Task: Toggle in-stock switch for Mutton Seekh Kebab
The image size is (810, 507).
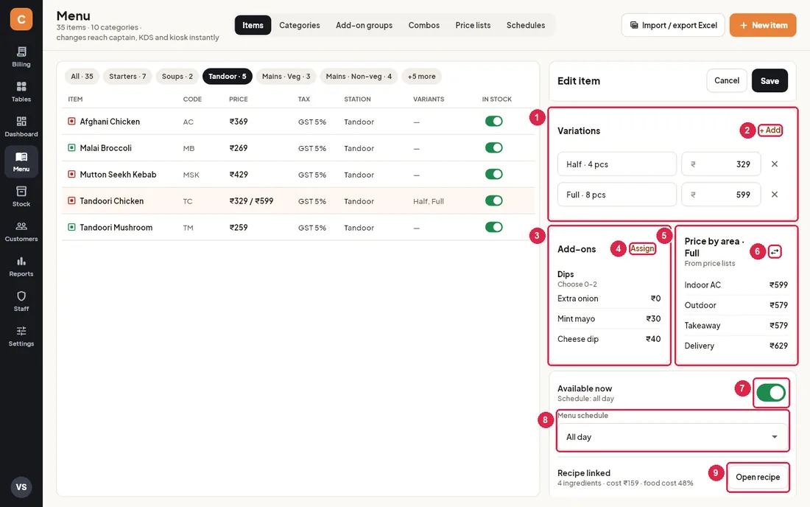Action: tap(494, 174)
